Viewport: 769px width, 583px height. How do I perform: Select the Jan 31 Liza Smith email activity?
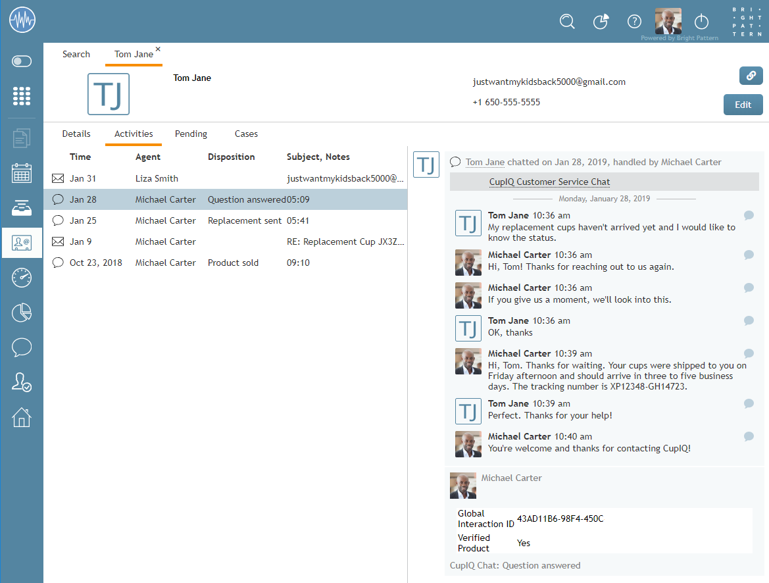[x=225, y=178]
